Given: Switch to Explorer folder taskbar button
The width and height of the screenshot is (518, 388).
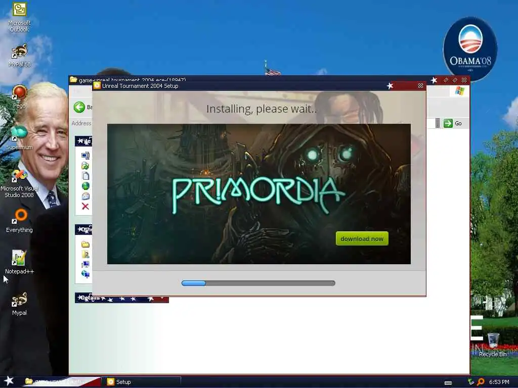Looking at the screenshot, I should point(61,382).
